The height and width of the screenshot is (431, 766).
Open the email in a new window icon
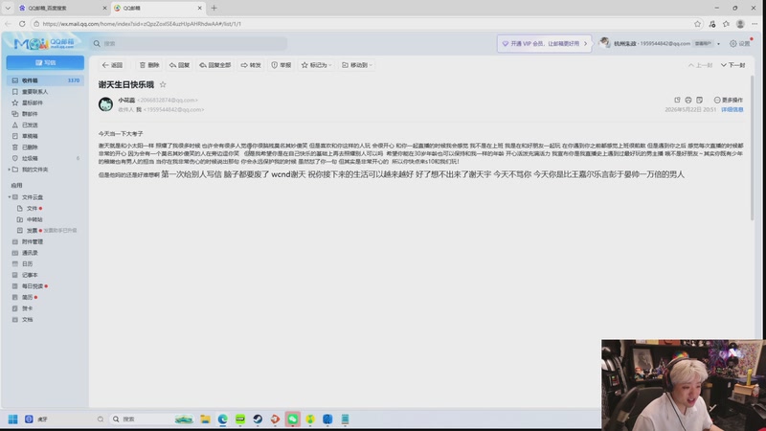[677, 100]
